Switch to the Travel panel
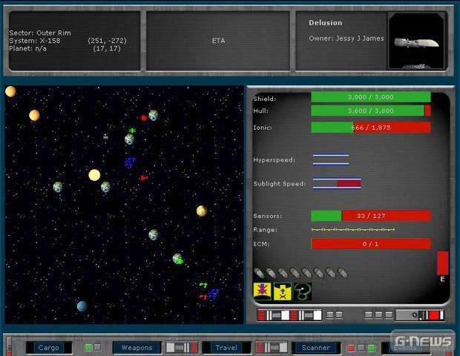This screenshot has width=460, height=356. [226, 348]
